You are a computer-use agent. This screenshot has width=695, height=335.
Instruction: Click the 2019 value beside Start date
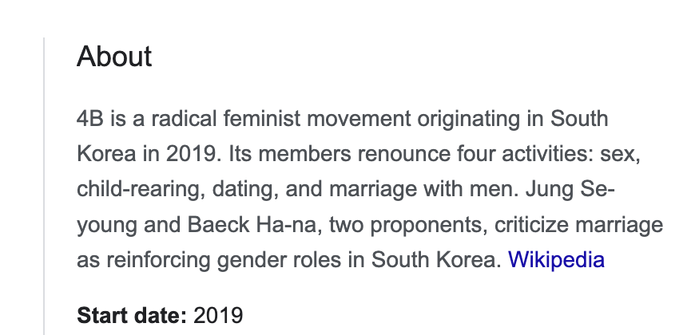(x=218, y=316)
